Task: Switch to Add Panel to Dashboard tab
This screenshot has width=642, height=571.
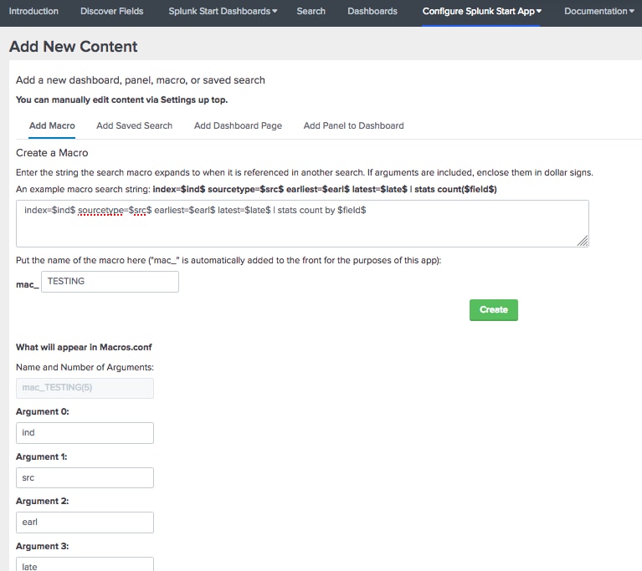Action: coord(354,125)
